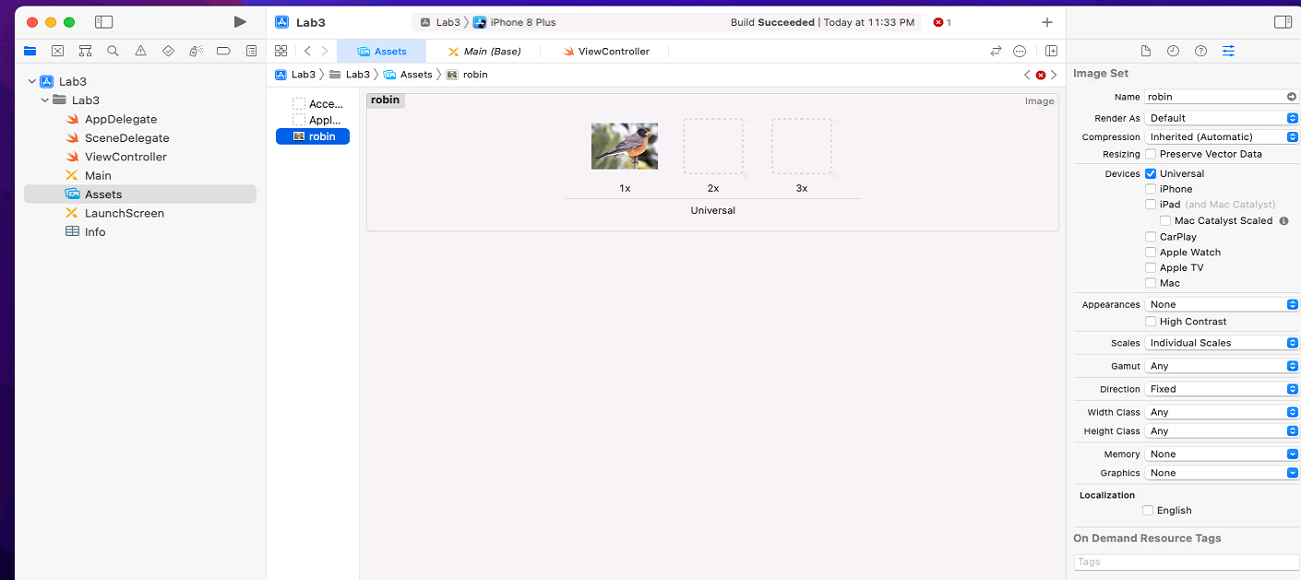Open the test navigator
1301x580 pixels.
(168, 51)
